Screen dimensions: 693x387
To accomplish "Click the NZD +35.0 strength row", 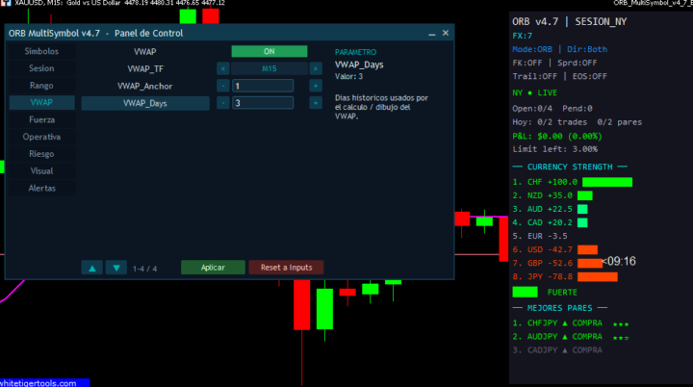I will pos(552,195).
